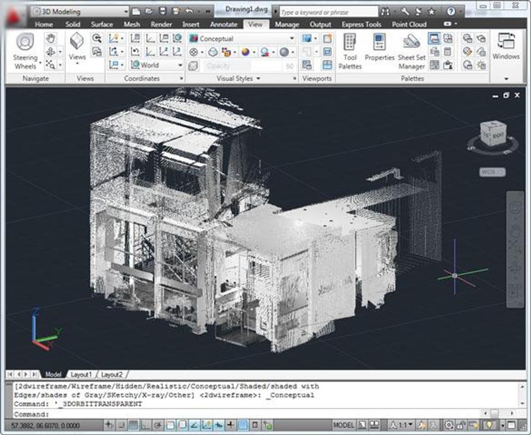
Task: Expand the Visual Styles panel title arrow
Action: point(258,78)
